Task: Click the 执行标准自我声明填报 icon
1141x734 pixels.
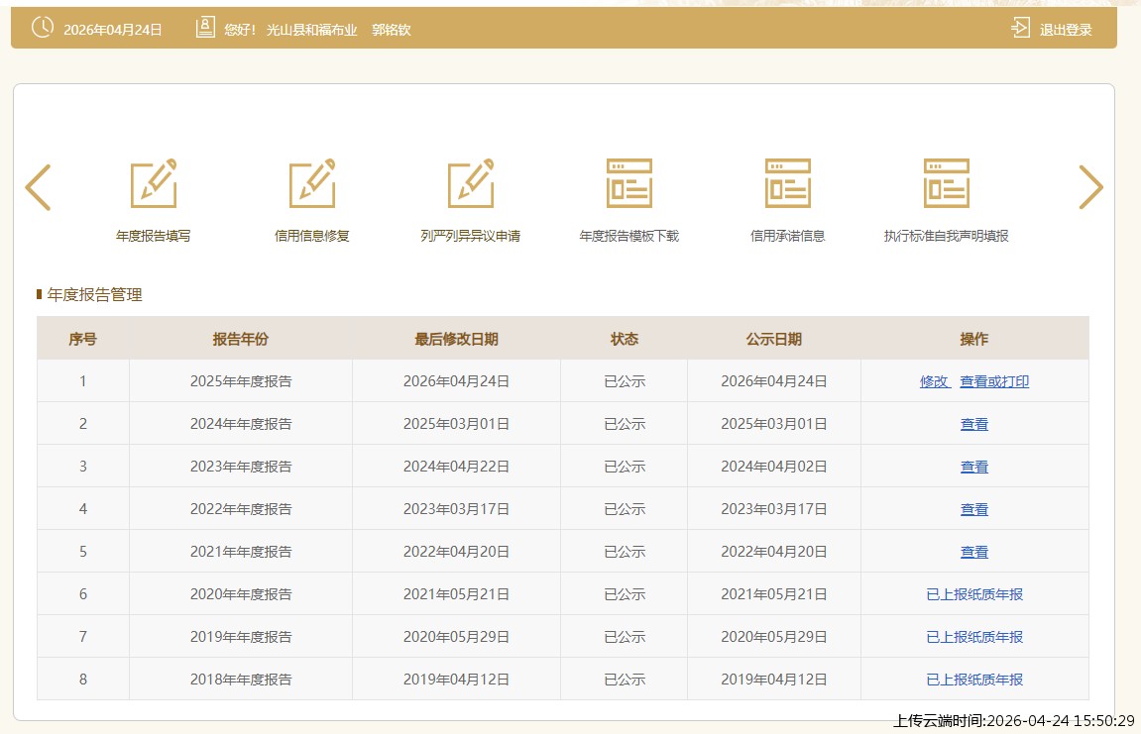Action: click(x=947, y=183)
